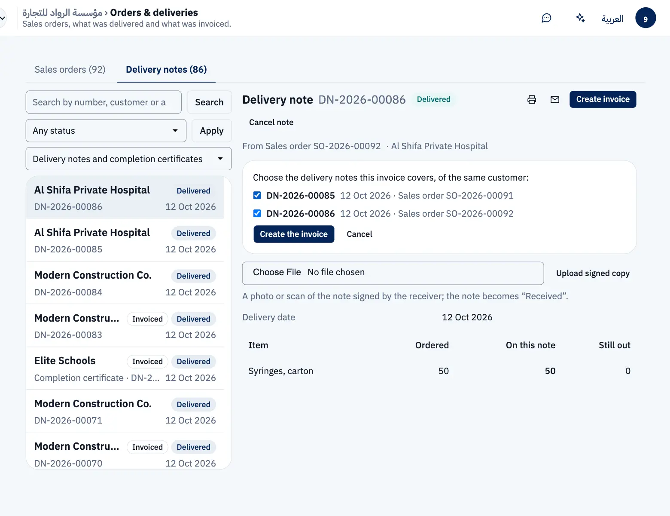This screenshot has height=516, width=670.
Task: Cancel the invoice selection
Action: tap(359, 234)
